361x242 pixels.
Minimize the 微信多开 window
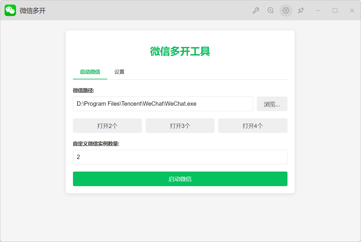318,11
